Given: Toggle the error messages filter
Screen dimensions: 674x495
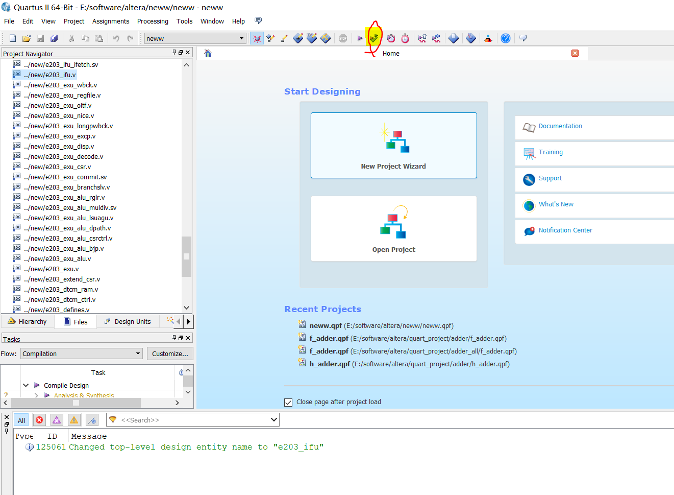Looking at the screenshot, I should tap(39, 420).
